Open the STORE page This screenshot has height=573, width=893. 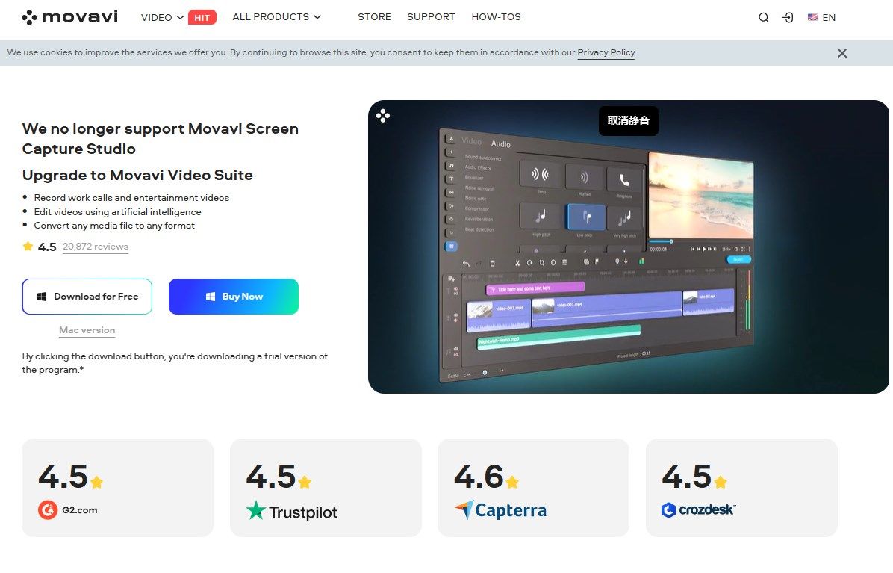tap(374, 17)
